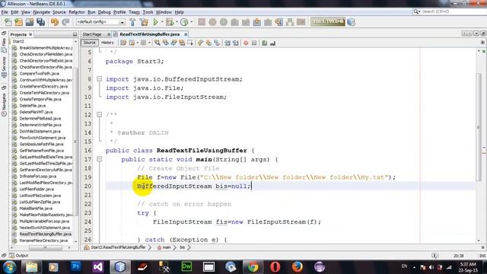
Task: Click the Windows Start button
Action: tap(9, 266)
